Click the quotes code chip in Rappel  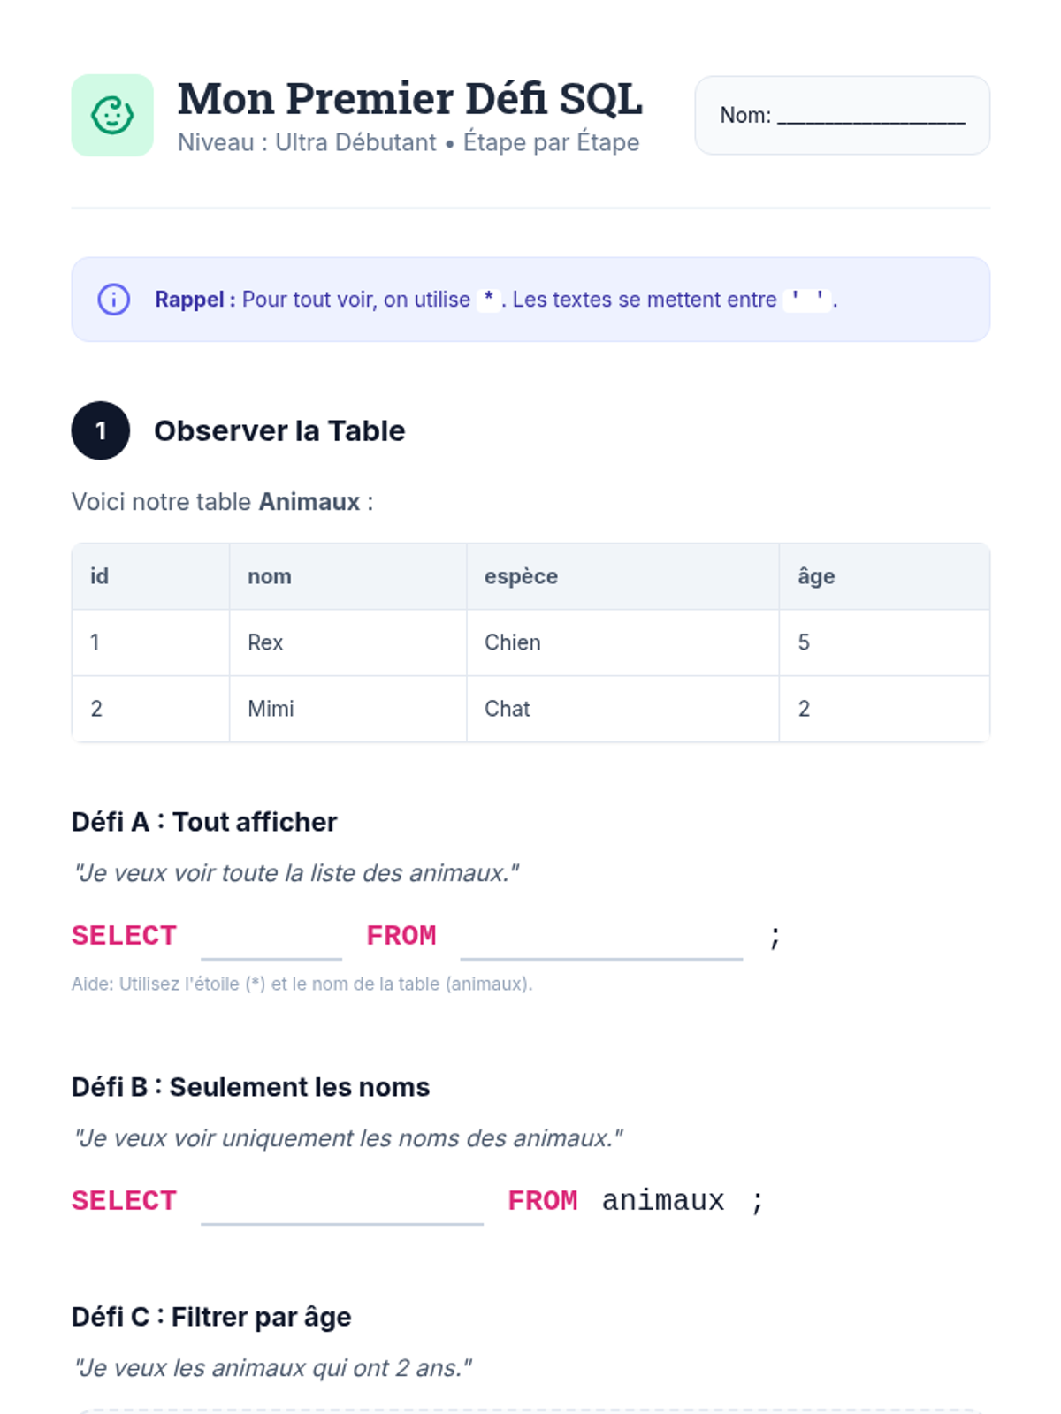(x=807, y=300)
